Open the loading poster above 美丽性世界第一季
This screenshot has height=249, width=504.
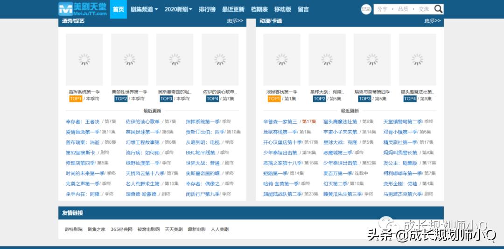tap(130, 60)
